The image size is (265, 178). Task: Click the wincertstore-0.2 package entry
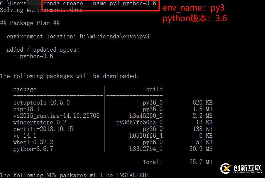[x=40, y=122]
